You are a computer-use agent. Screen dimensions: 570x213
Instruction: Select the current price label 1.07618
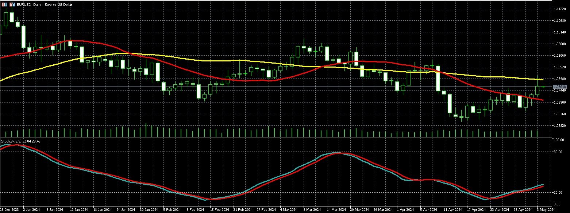point(559,87)
